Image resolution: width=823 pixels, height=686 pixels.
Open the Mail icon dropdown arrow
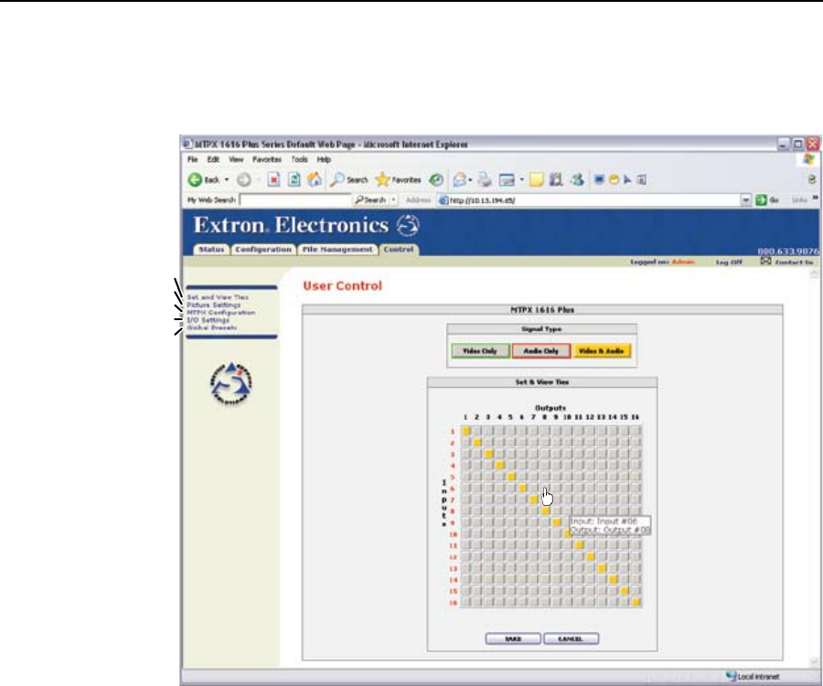[x=470, y=179]
